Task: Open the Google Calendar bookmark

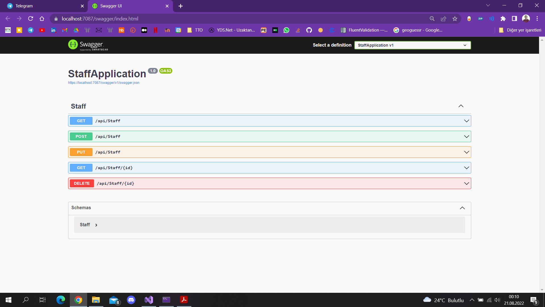Action: 178,30
